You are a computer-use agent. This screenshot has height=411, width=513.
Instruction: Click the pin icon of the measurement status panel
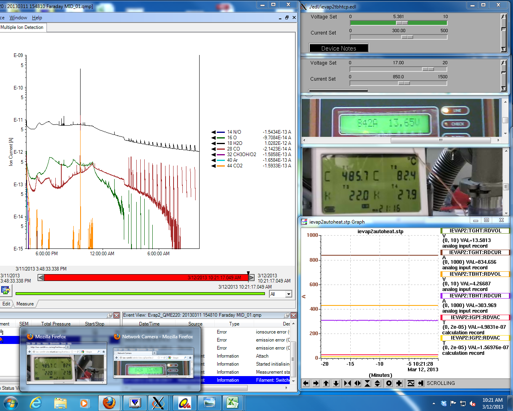tap(110, 315)
